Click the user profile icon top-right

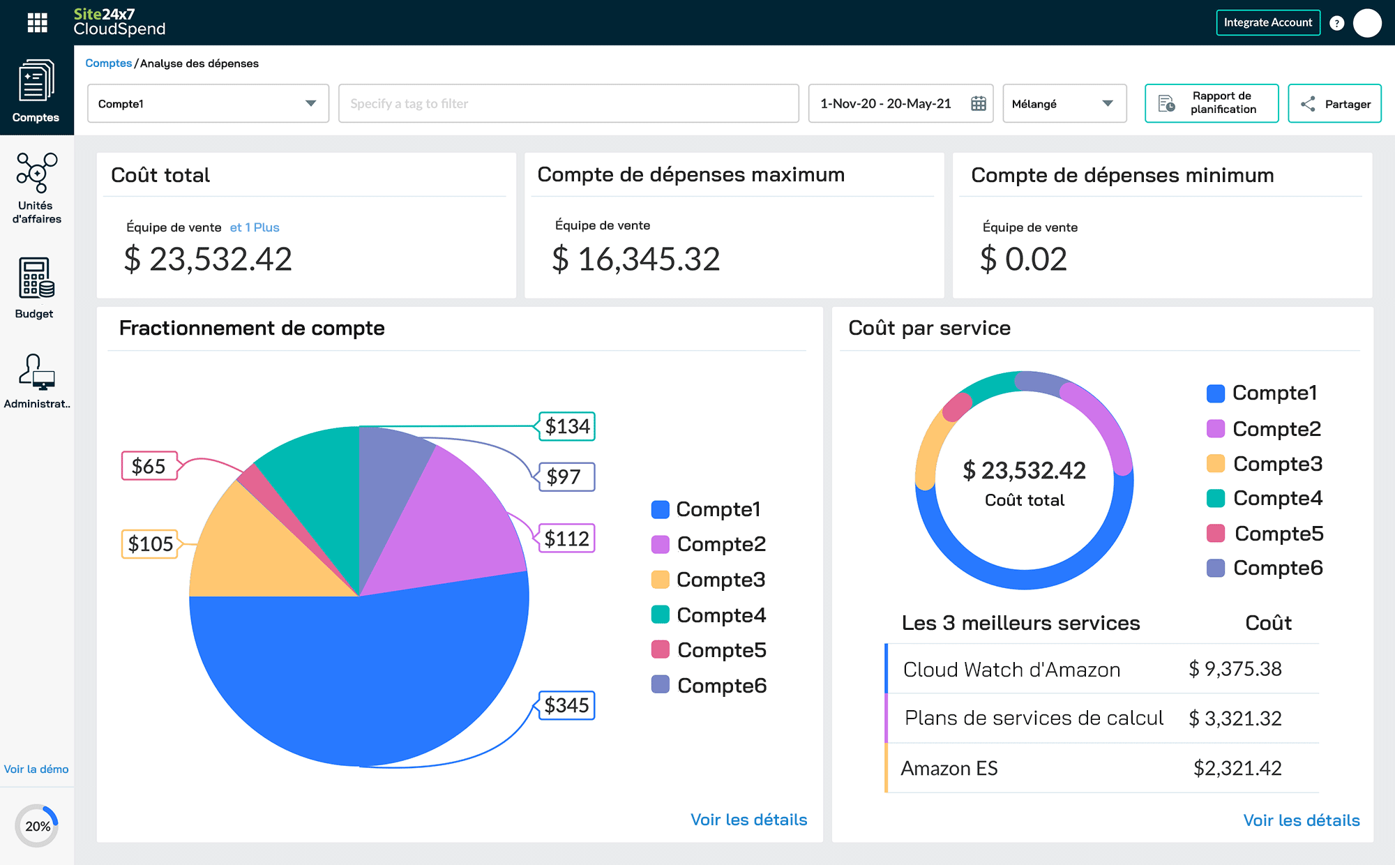click(1365, 22)
